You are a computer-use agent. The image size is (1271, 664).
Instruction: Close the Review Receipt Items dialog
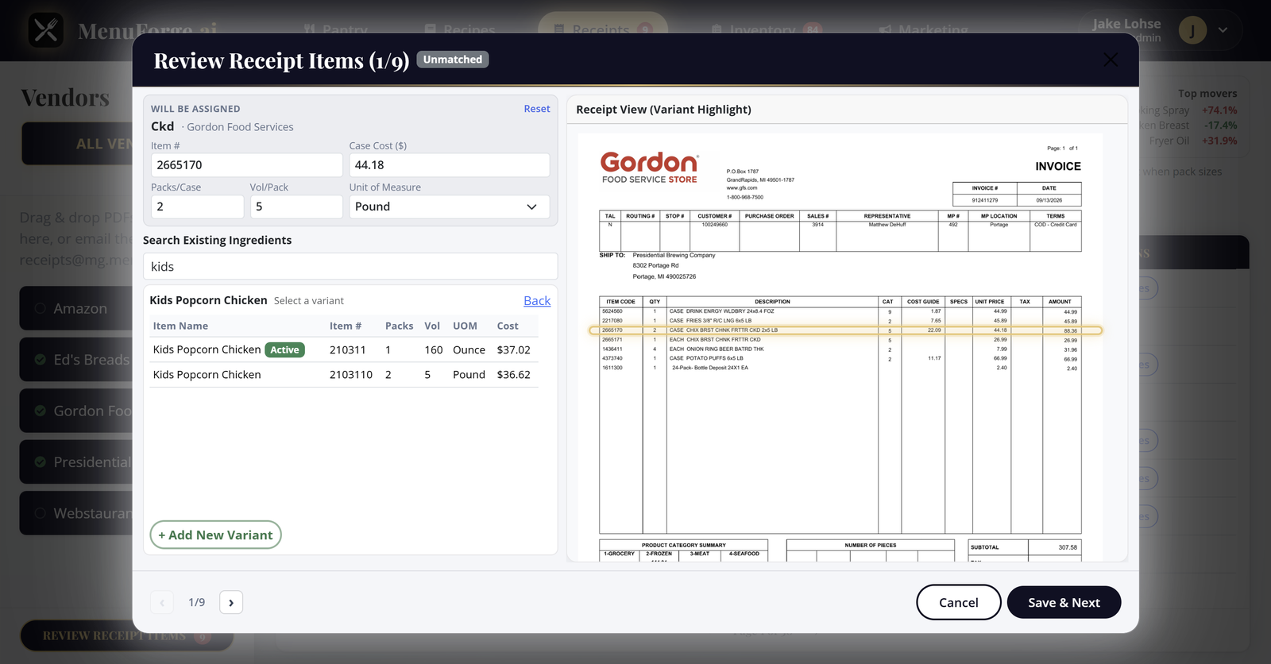(x=1111, y=60)
